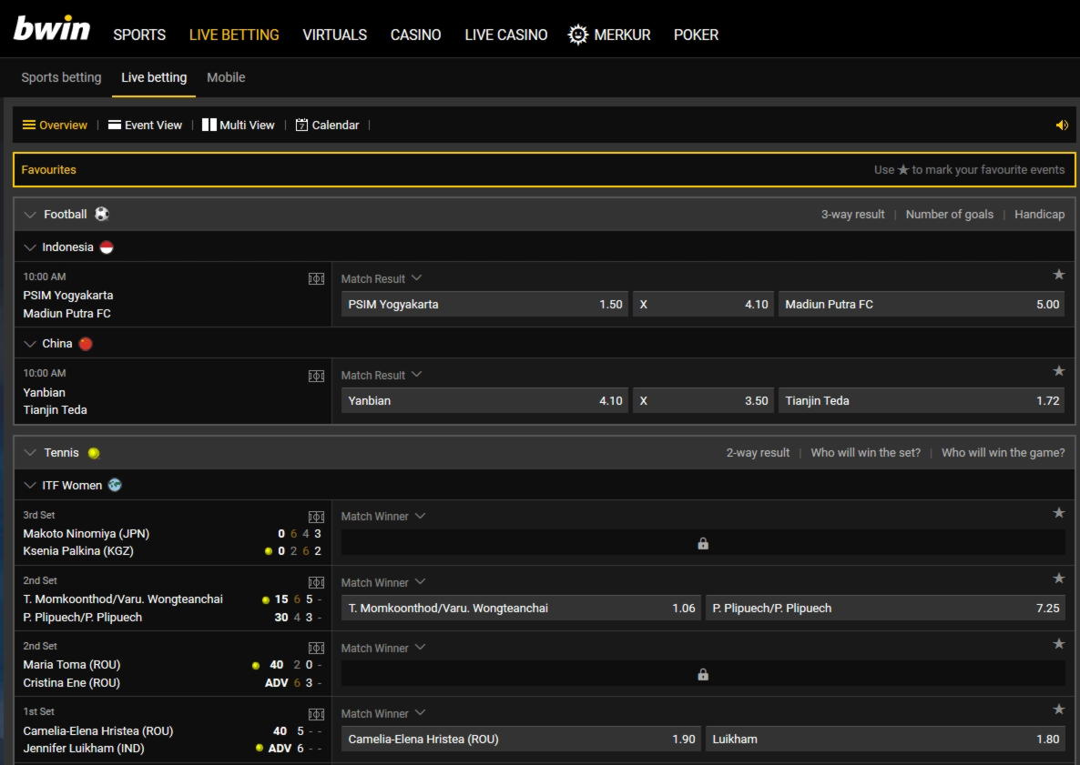This screenshot has width=1080, height=765.
Task: Bet on Madiun Putra FC at 5.00
Action: pyautogui.click(x=922, y=304)
